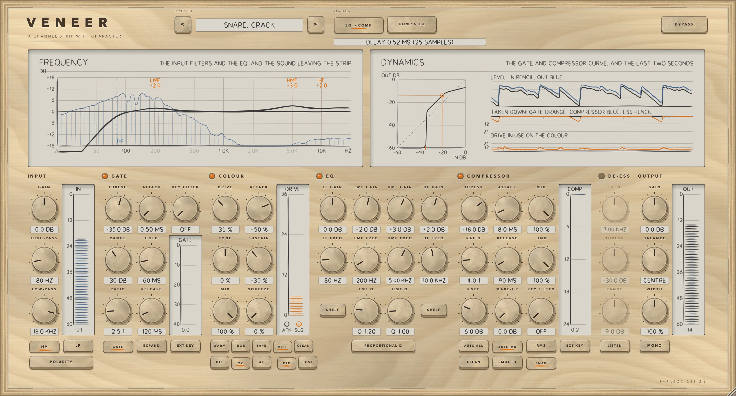Select the CLEAN colour mode

(303, 346)
